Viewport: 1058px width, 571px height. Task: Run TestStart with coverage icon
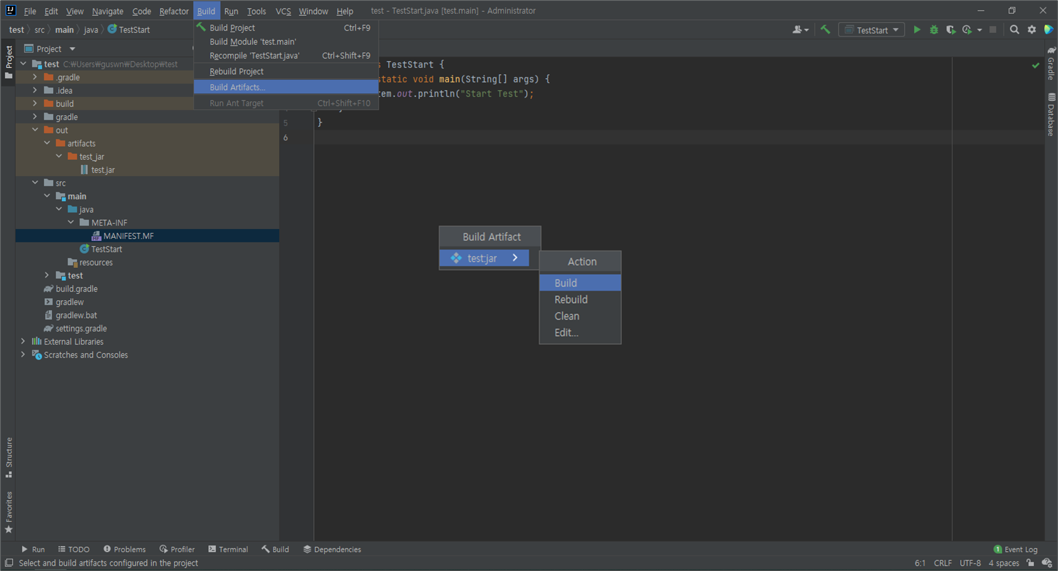click(950, 30)
